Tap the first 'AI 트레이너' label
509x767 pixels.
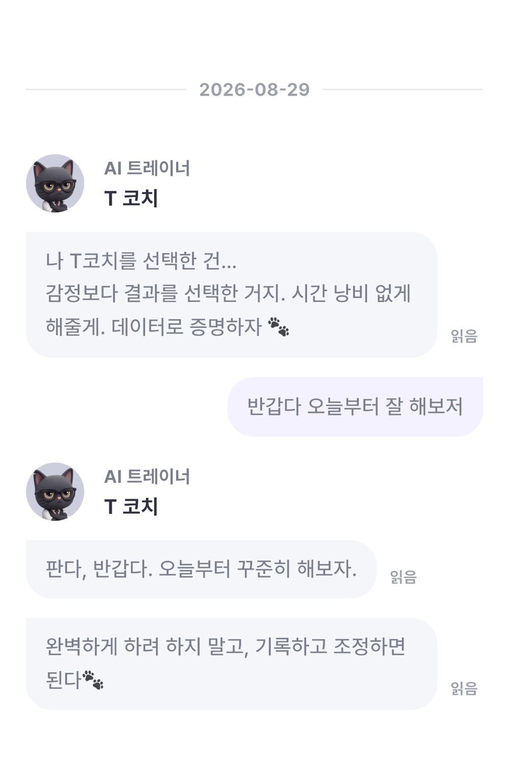[x=147, y=168]
